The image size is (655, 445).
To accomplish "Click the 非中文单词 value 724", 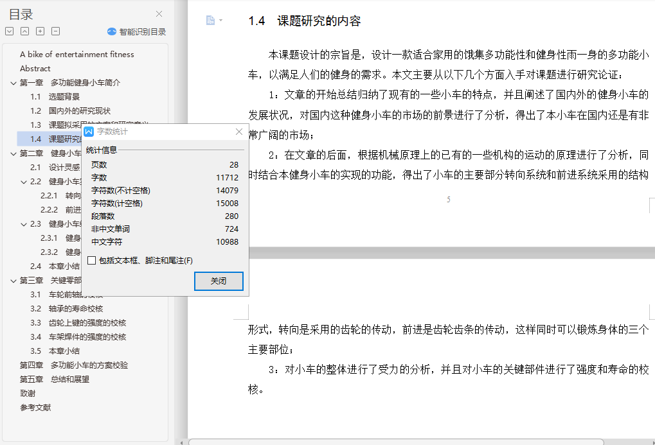I will (232, 229).
